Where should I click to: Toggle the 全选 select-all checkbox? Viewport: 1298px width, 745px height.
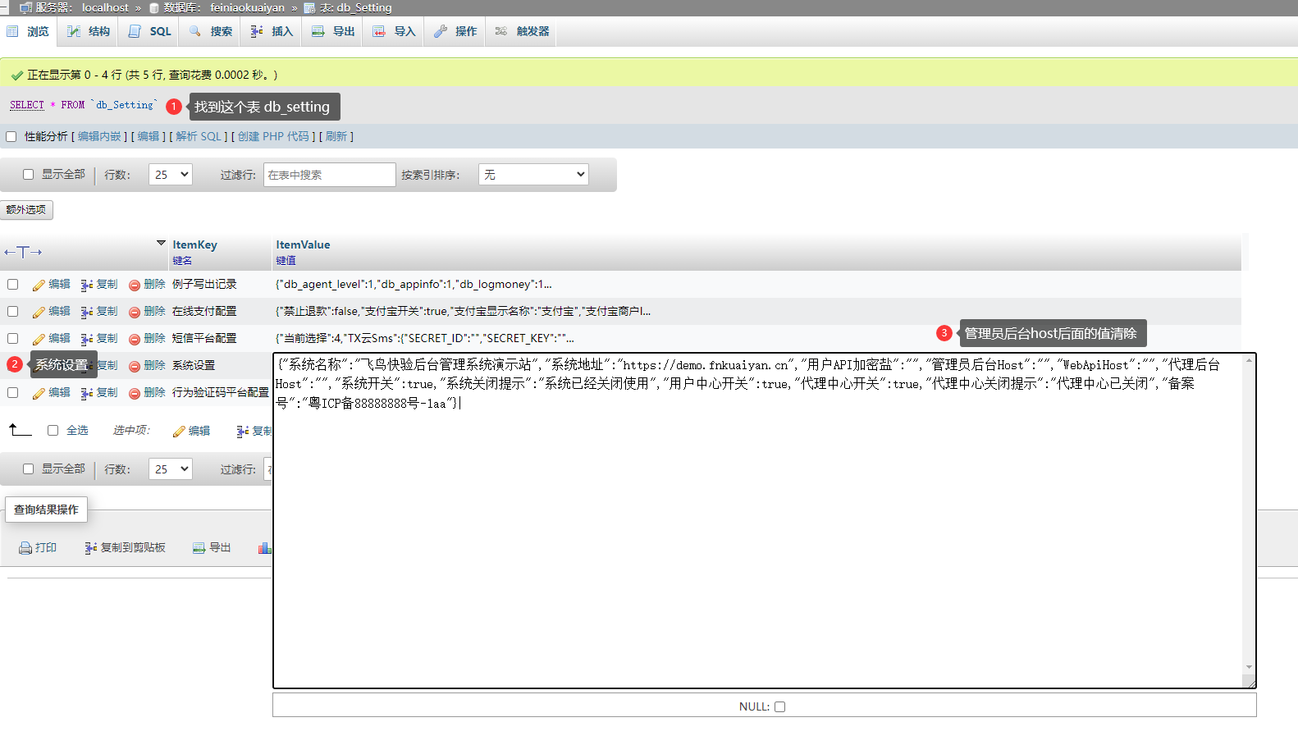click(x=53, y=431)
